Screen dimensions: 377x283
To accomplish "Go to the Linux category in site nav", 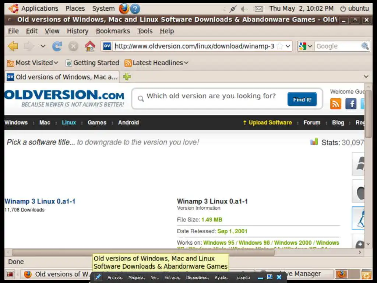I will click(x=69, y=122).
